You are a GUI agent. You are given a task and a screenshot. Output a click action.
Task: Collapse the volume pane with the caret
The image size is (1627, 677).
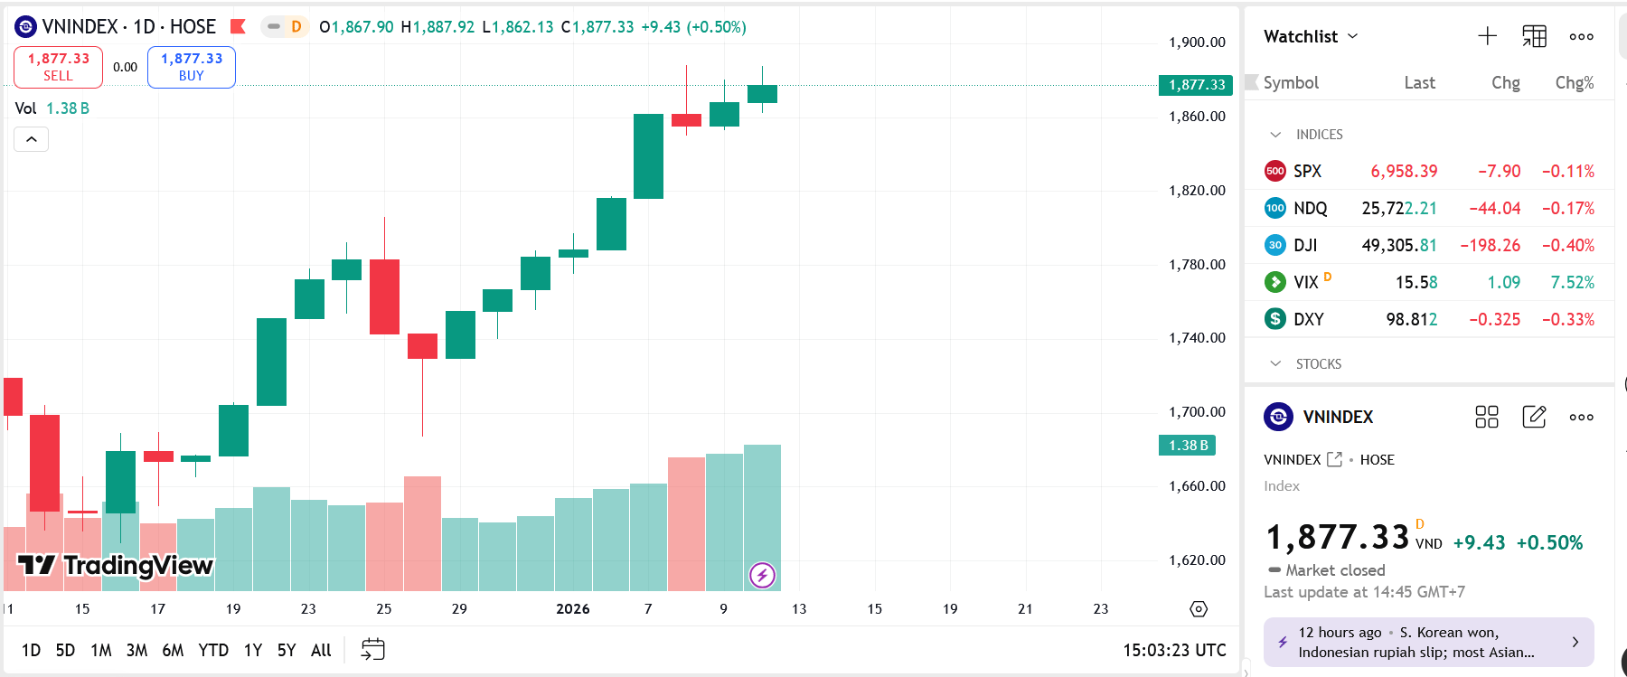pos(31,139)
